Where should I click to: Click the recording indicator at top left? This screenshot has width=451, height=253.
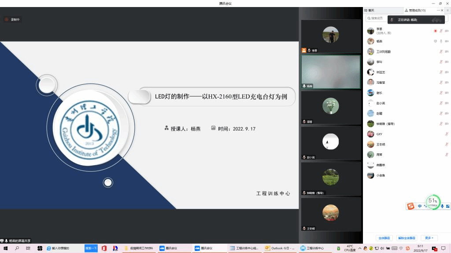(x=12, y=19)
